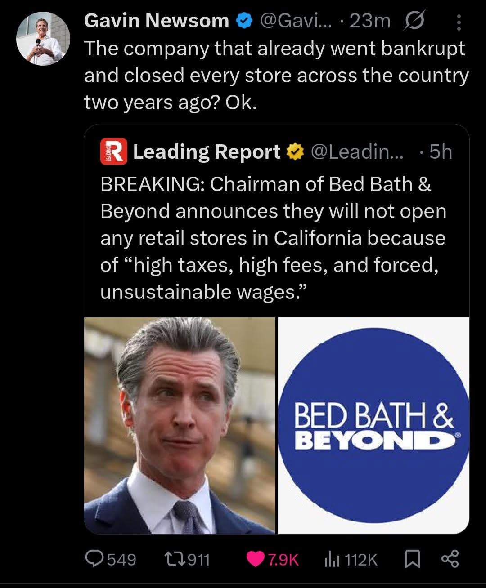This screenshot has height=588, width=486.
Task: Bookmark this tweet
Action: point(412,559)
